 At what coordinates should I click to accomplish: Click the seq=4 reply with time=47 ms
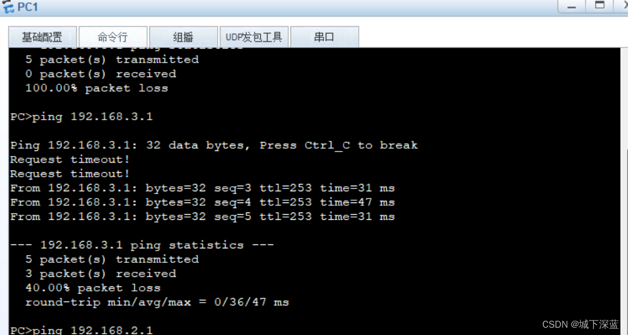(x=202, y=202)
